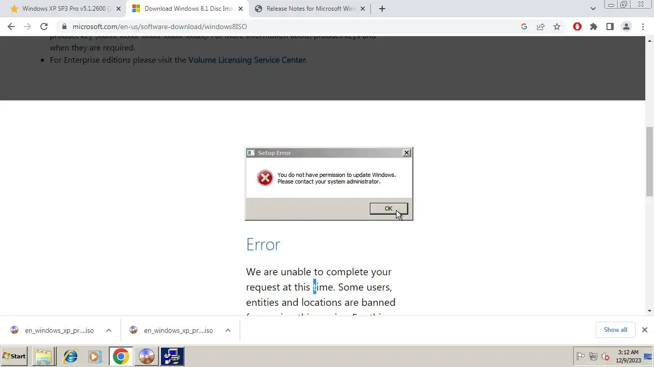Open media player taskbar icon
Screen dimensions: 654x367
pyautogui.click(x=95, y=356)
